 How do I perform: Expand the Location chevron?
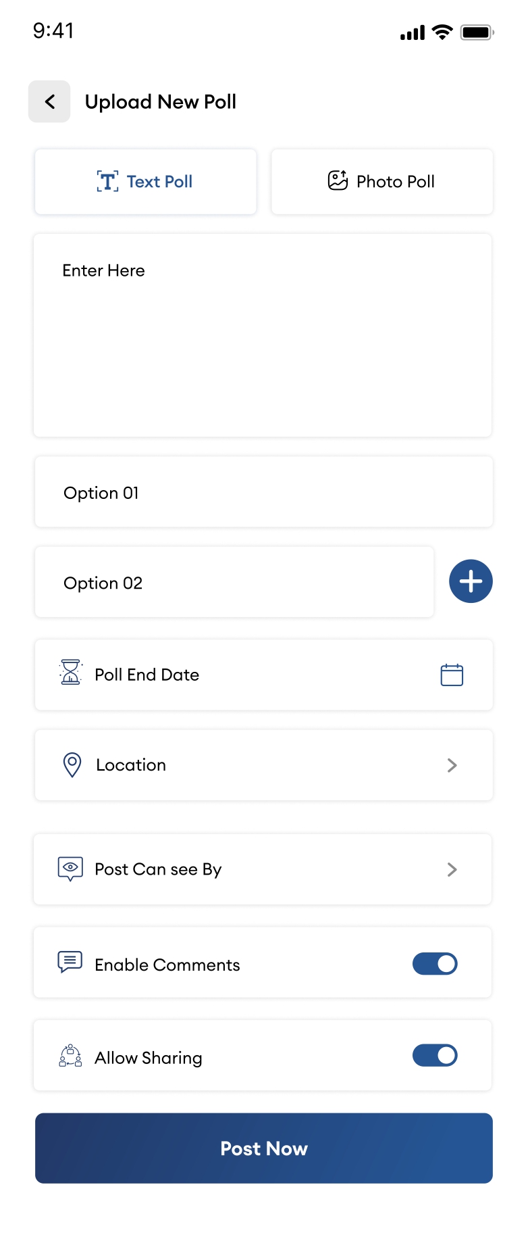tap(452, 765)
